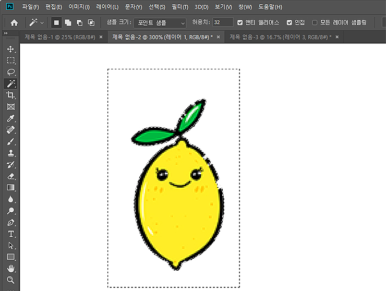Open the 창(W) menu

click(x=245, y=7)
